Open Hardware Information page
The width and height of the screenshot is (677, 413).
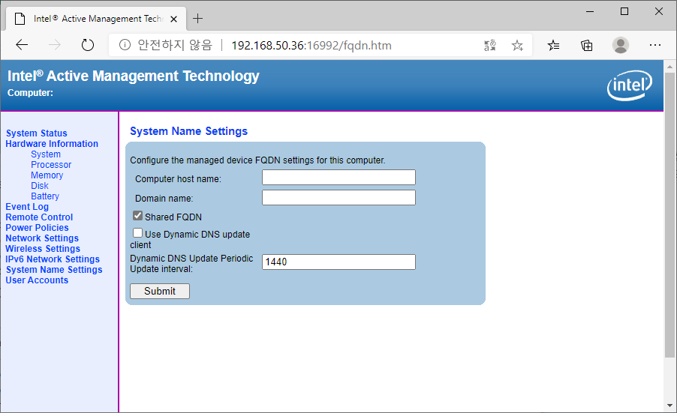pos(52,144)
